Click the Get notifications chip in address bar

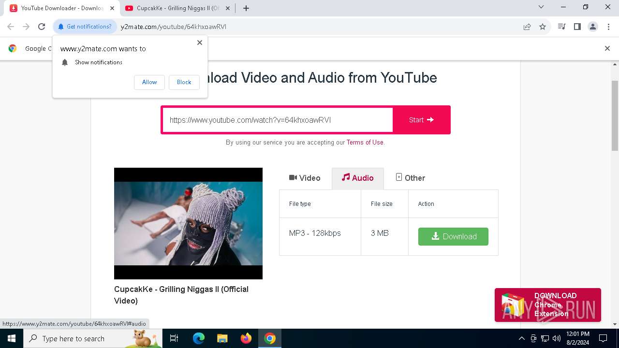[85, 27]
